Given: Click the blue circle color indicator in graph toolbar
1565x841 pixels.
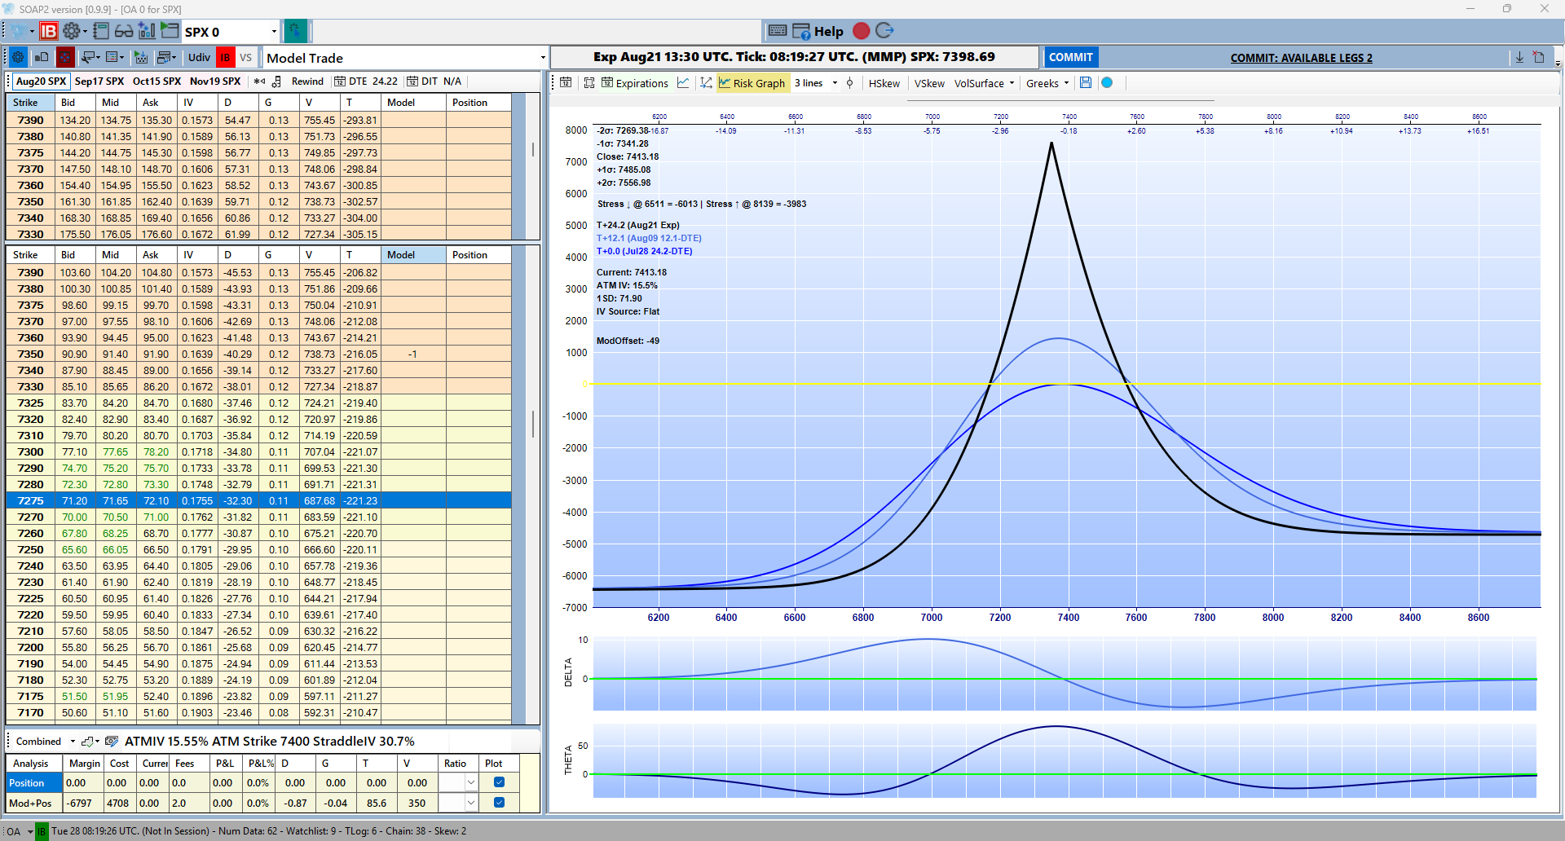Looking at the screenshot, I should pos(1107,82).
